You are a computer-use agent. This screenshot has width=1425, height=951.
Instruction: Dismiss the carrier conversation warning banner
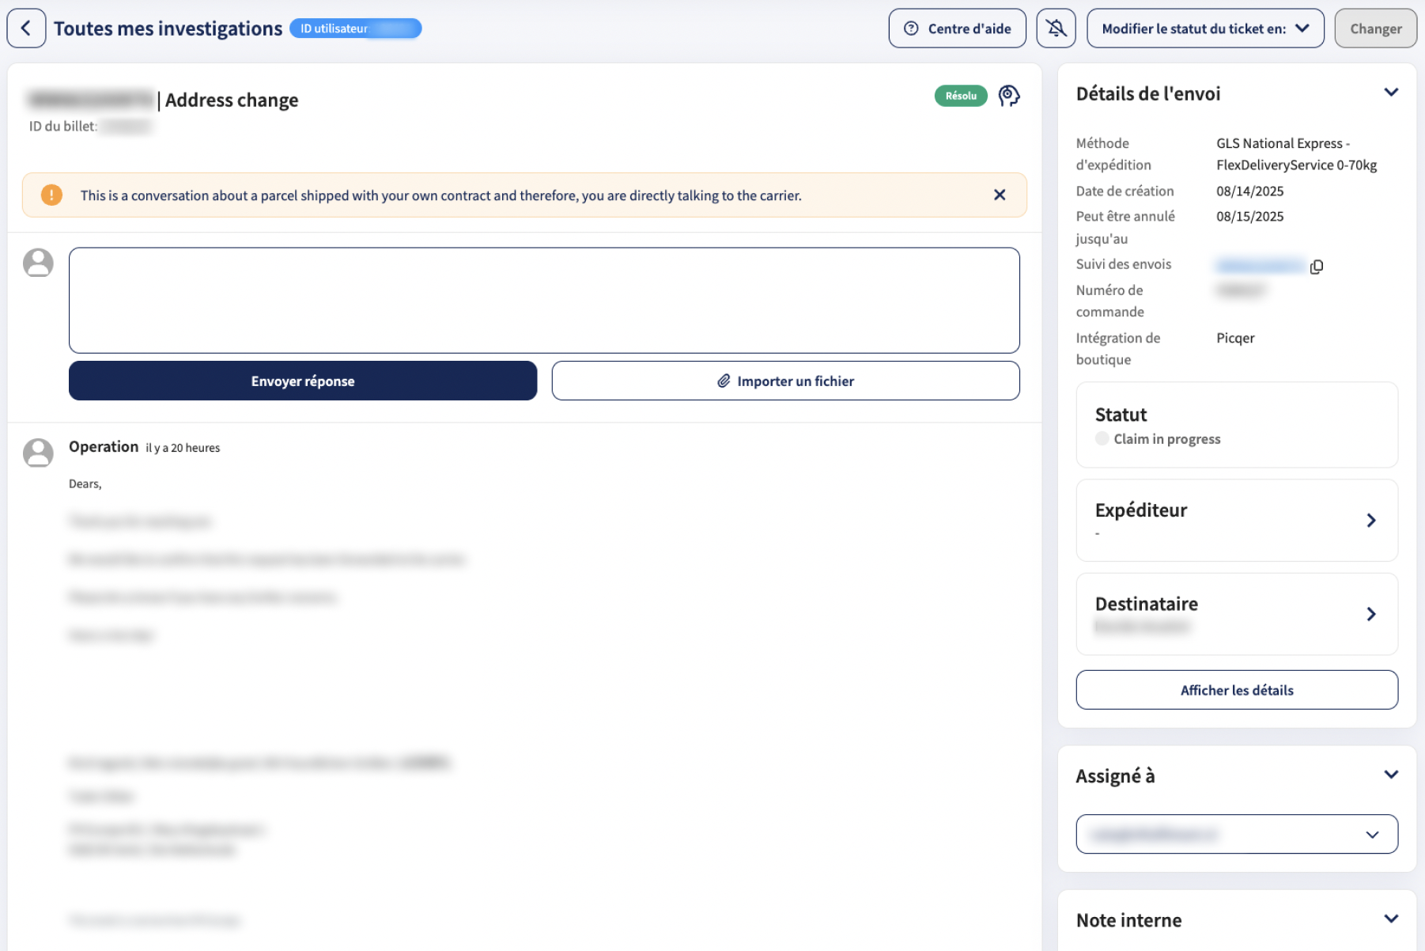click(x=1000, y=195)
